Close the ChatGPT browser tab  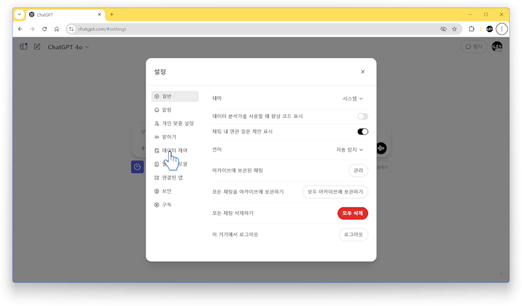99,15
